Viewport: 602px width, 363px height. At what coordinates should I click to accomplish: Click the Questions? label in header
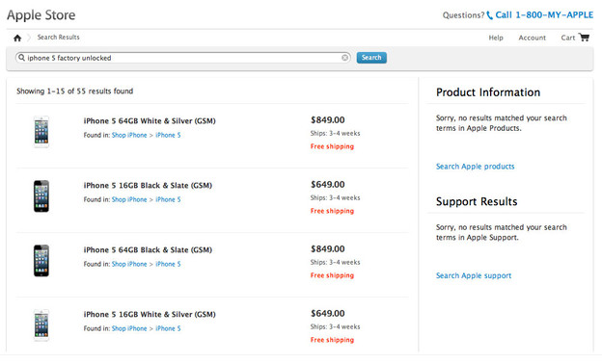click(x=463, y=15)
